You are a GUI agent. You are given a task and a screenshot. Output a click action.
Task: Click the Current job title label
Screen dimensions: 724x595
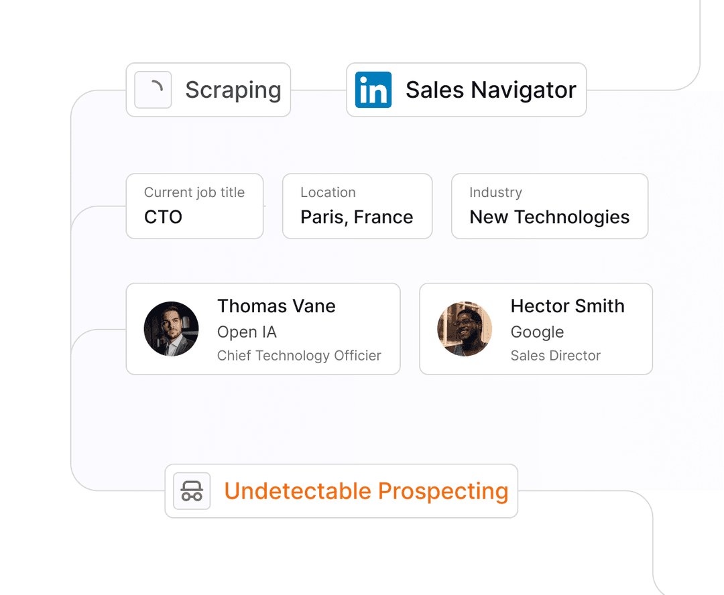coord(194,192)
